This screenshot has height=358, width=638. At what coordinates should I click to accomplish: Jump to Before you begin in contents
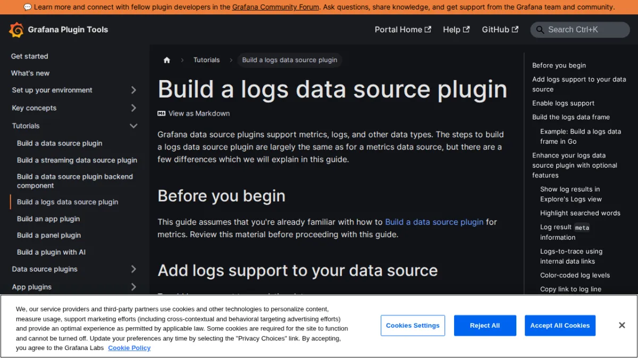pos(559,65)
